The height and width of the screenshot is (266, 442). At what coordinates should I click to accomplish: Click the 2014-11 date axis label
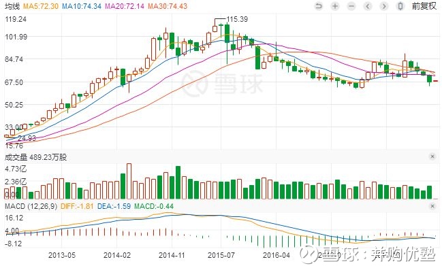[x=172, y=255]
